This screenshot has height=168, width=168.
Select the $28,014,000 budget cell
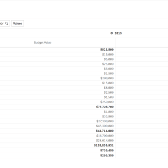[105, 140]
